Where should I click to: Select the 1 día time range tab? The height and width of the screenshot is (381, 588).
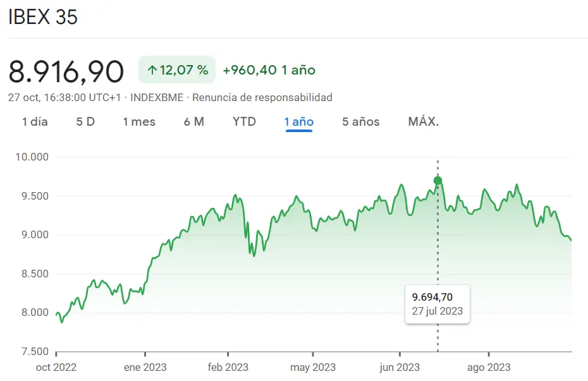pos(35,122)
